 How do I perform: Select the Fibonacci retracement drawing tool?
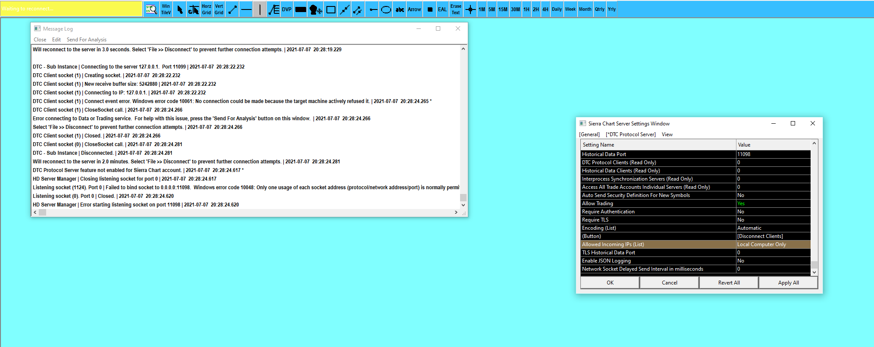coord(274,9)
